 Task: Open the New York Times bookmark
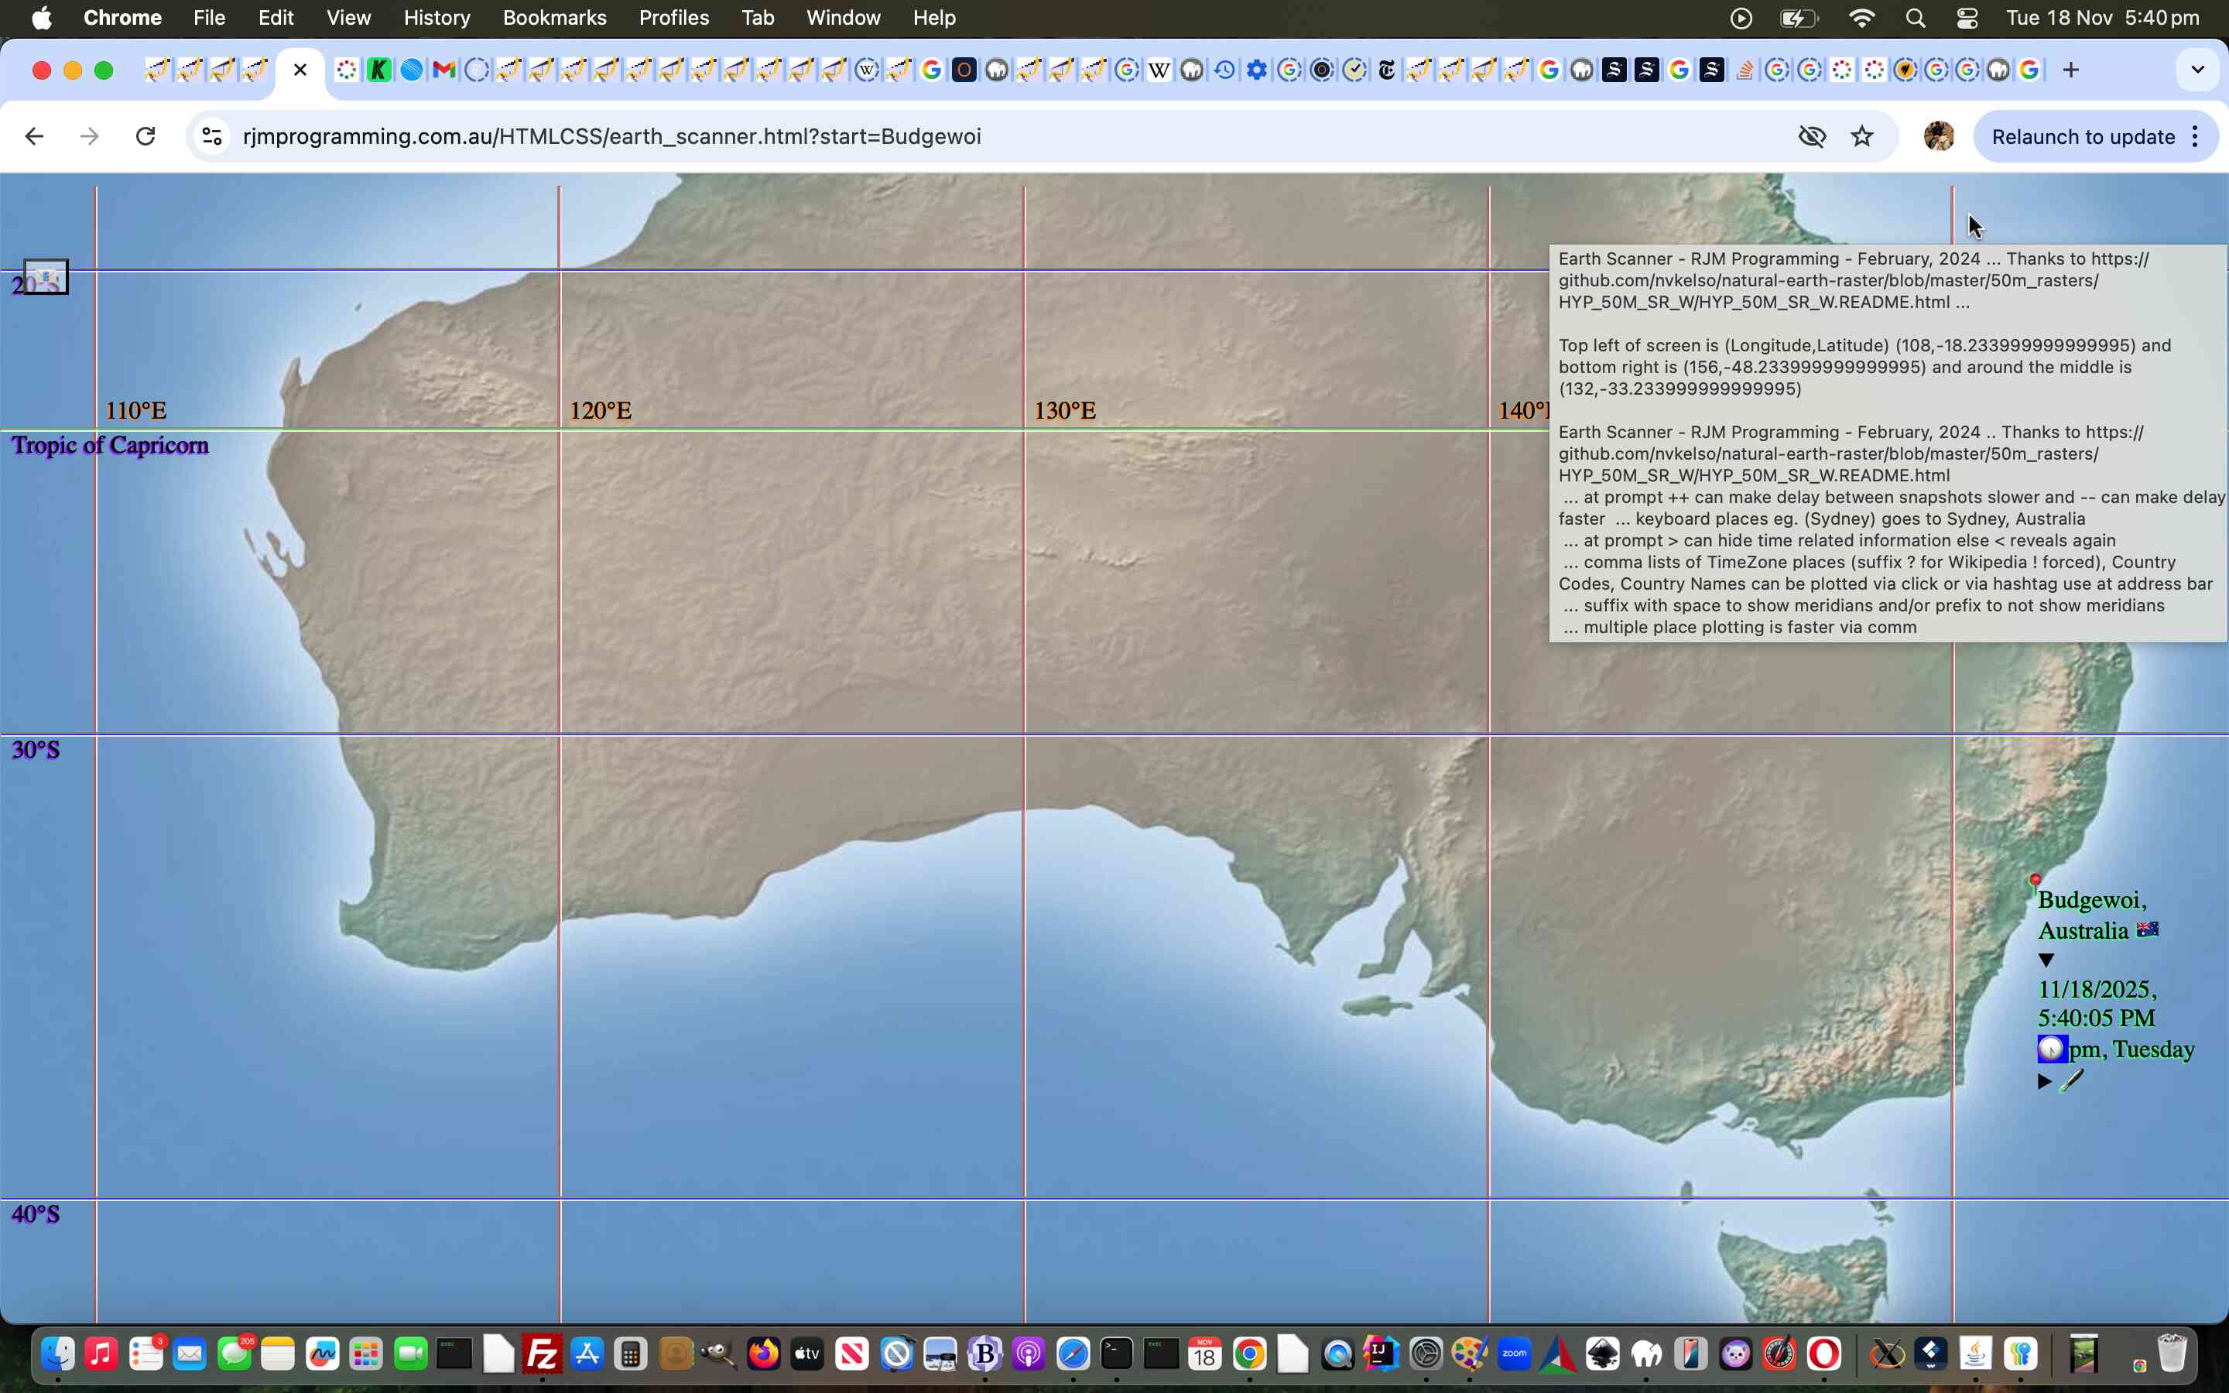tap(1386, 69)
